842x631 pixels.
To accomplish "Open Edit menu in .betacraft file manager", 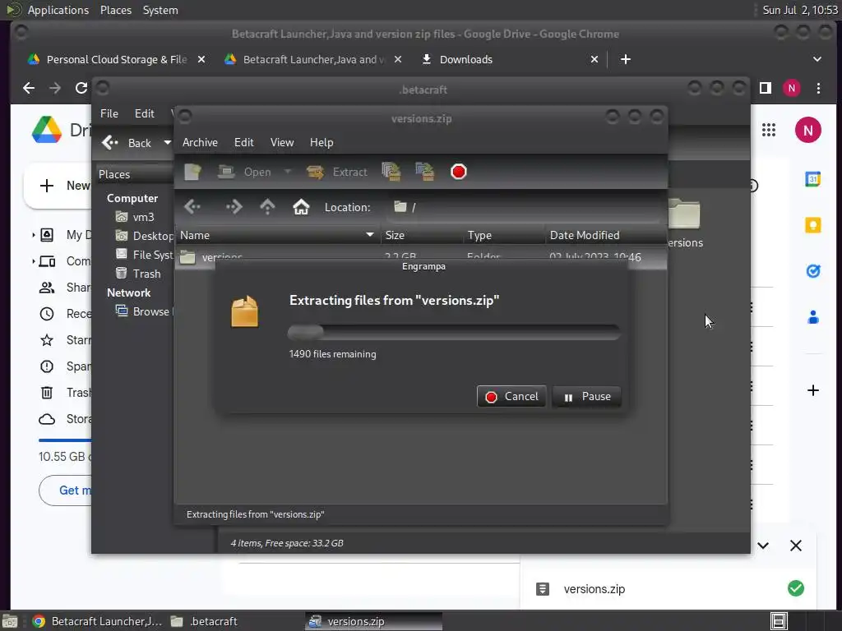I will coord(145,113).
